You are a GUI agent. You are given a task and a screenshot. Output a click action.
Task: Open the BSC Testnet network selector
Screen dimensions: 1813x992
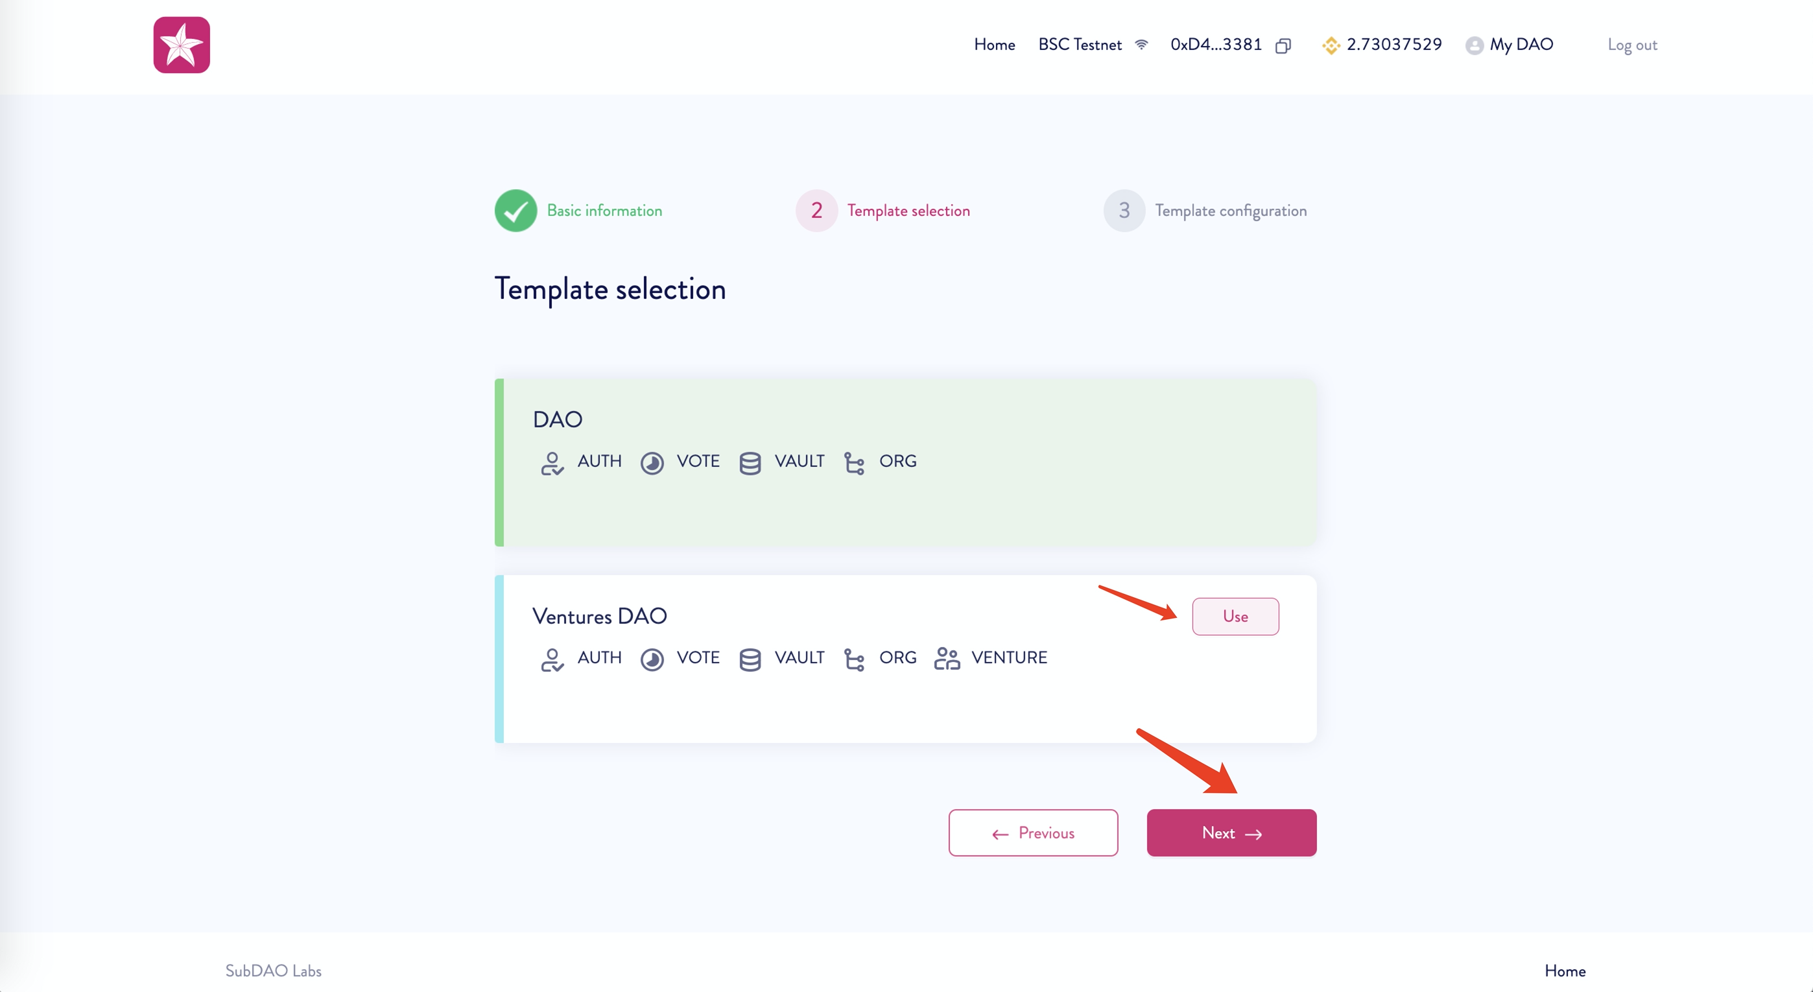click(x=1080, y=45)
